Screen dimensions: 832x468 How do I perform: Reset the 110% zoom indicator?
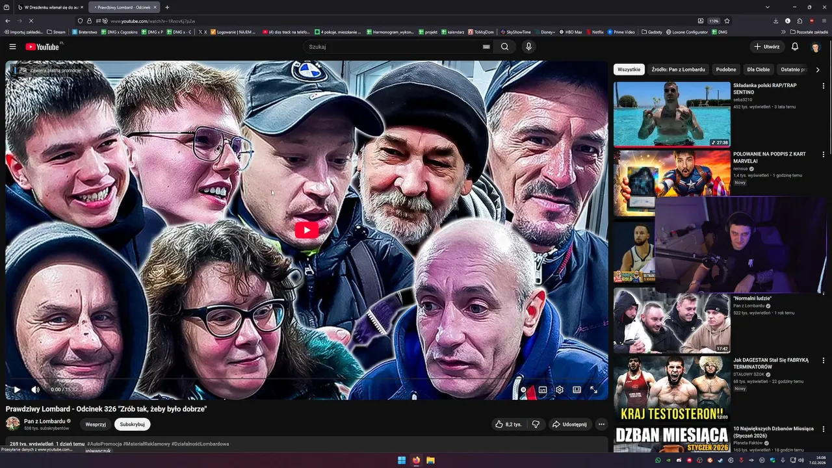(714, 21)
